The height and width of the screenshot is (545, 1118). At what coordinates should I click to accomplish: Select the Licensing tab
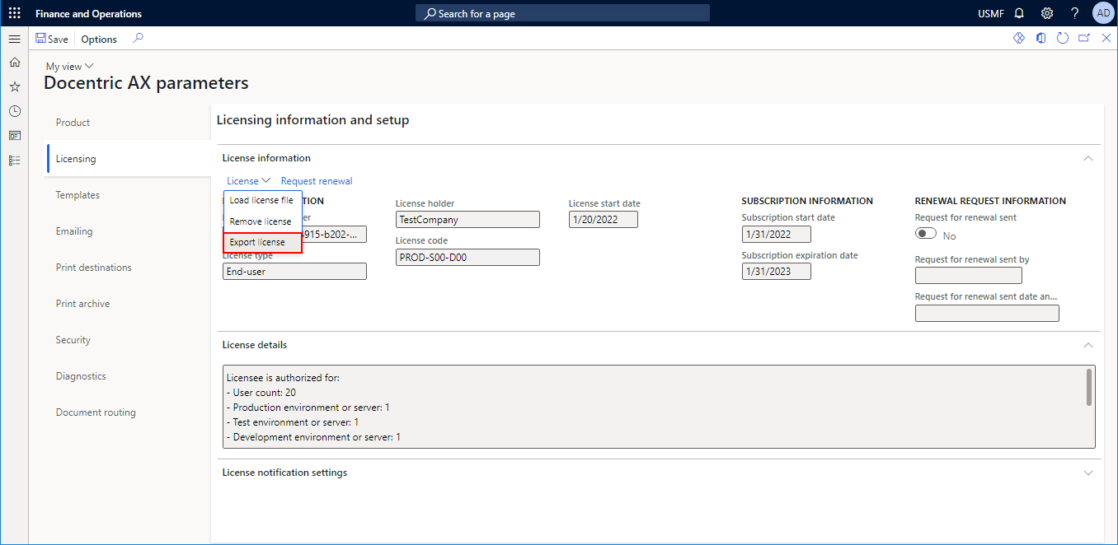pos(129,159)
